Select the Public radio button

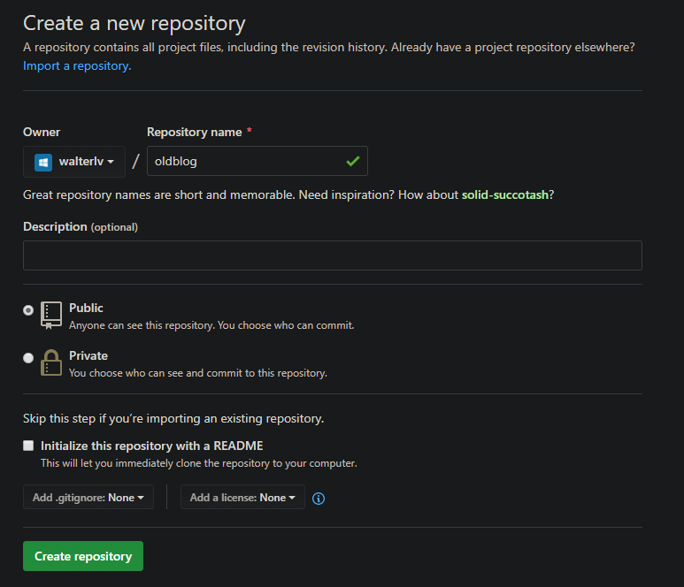(x=28, y=309)
